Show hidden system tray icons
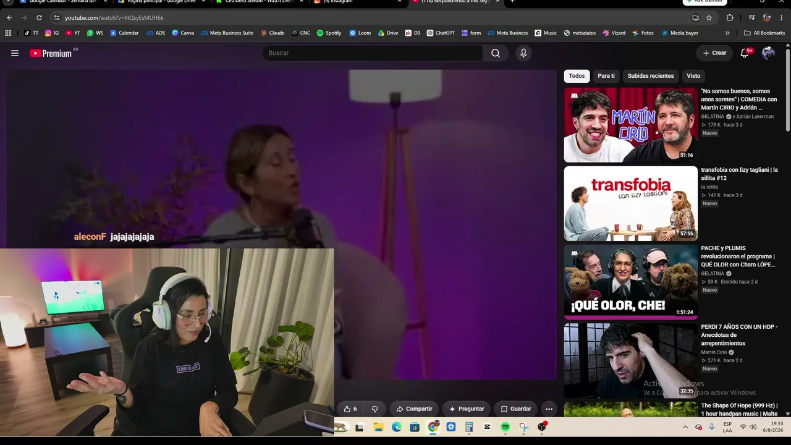Viewport: 791px width, 445px height. point(685,427)
